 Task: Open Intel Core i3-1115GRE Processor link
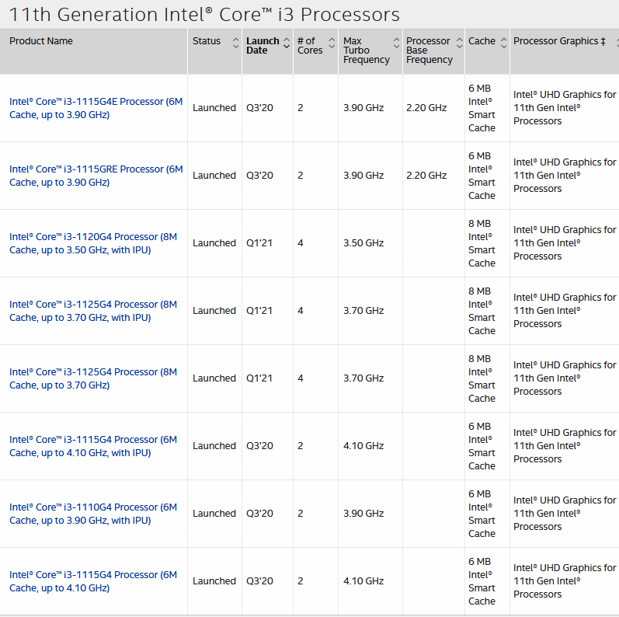click(x=96, y=176)
